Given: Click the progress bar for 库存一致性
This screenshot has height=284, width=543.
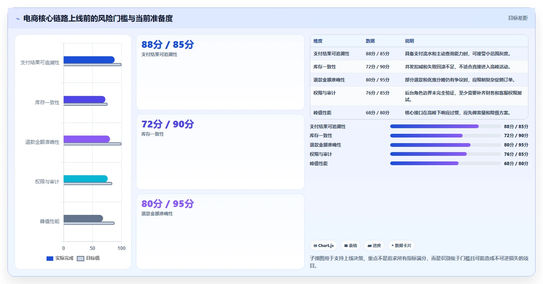Looking at the screenshot, I should [x=445, y=136].
